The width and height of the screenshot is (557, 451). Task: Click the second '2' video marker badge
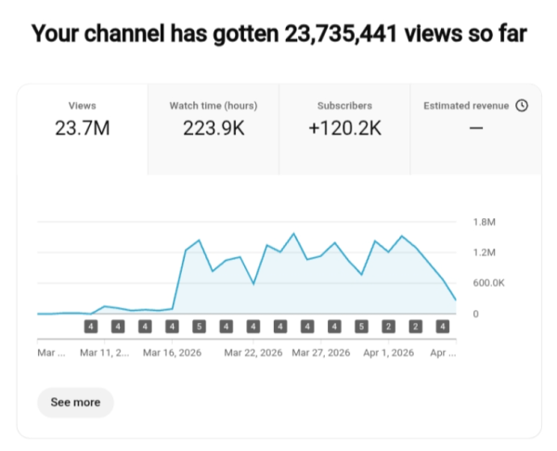[x=416, y=327]
